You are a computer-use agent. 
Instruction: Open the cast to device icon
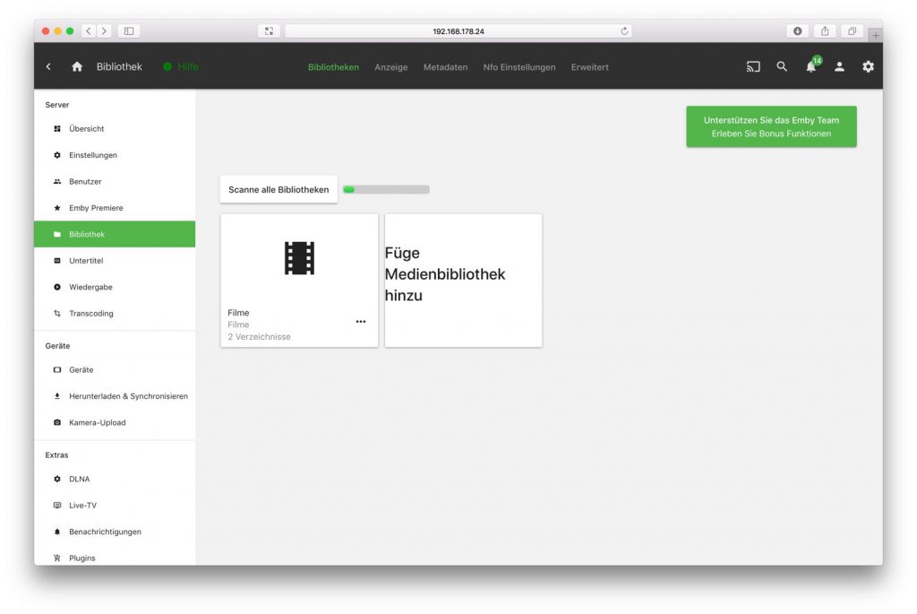(x=753, y=66)
